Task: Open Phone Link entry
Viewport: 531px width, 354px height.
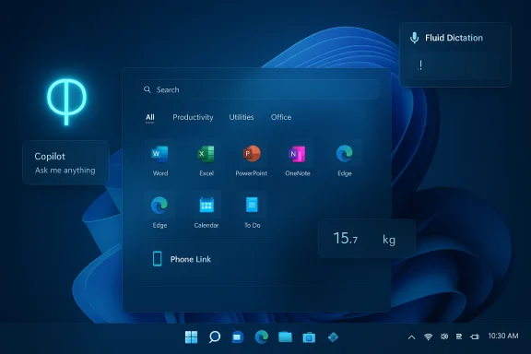Action: (182, 259)
